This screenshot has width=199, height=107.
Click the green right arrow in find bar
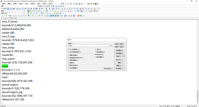[x=63, y=13]
